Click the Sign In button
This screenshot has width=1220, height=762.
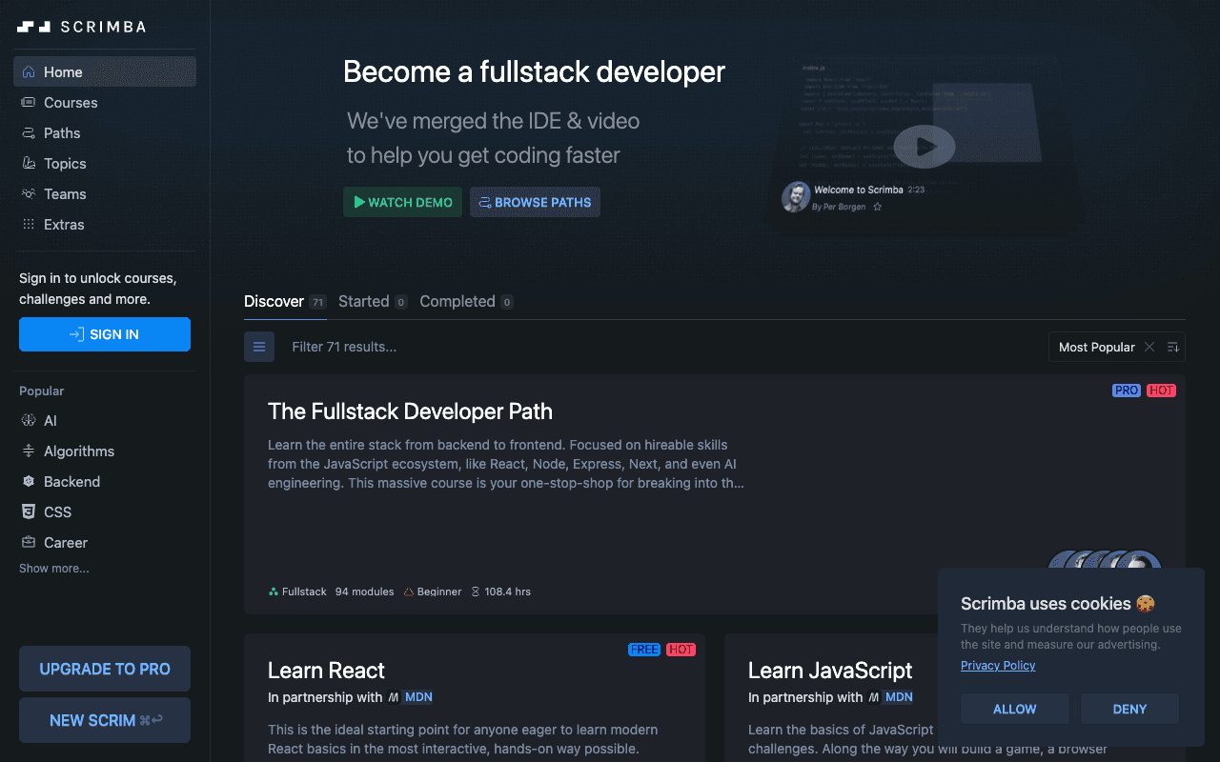[x=105, y=334]
